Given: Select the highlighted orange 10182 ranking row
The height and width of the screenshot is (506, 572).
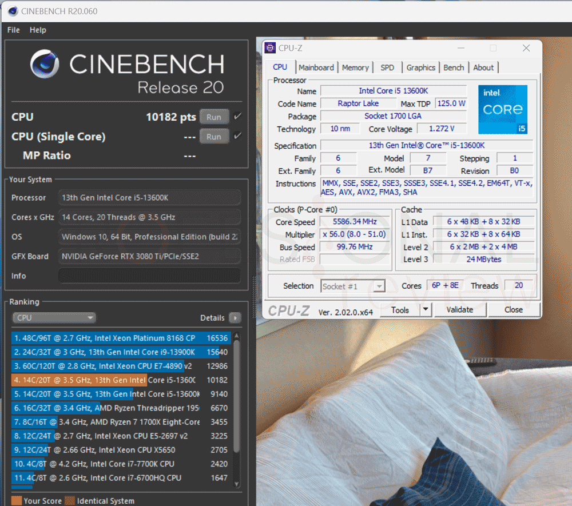Looking at the screenshot, I should [121, 380].
